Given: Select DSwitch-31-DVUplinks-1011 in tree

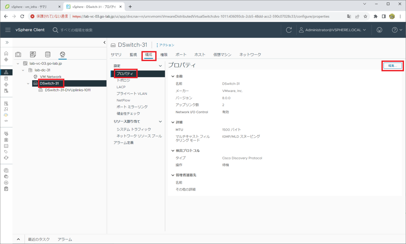Looking at the screenshot, I should point(68,90).
